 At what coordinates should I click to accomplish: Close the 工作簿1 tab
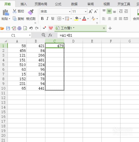pos(104,28)
